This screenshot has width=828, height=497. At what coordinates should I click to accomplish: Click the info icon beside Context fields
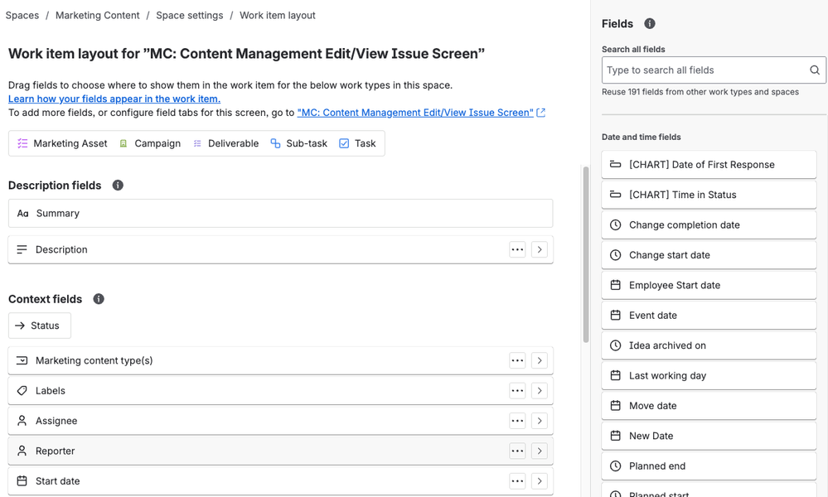tap(99, 299)
